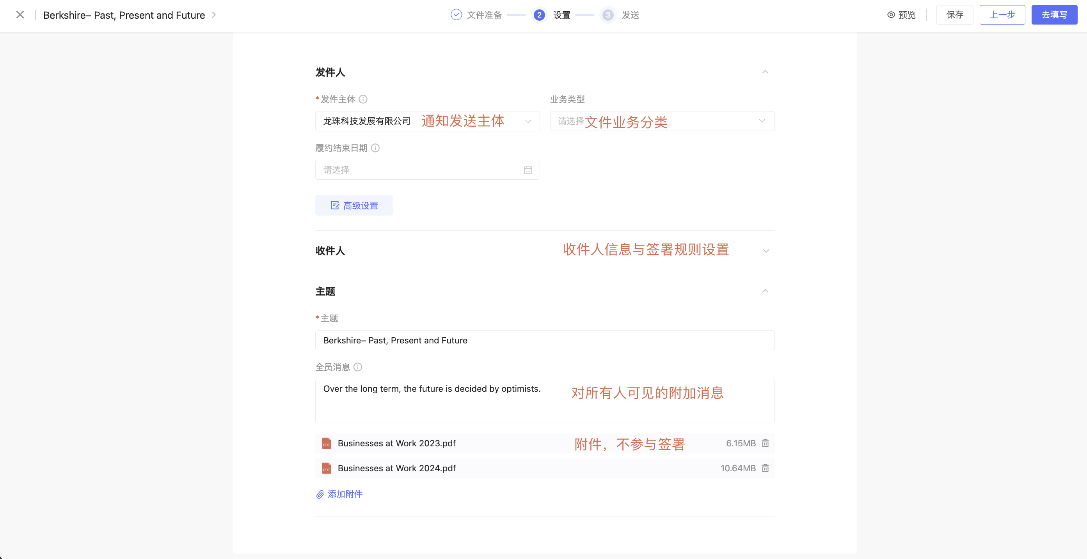Viewport: 1087px width, 559px height.
Task: Click info icon next to 全员消息 label
Action: click(x=358, y=367)
